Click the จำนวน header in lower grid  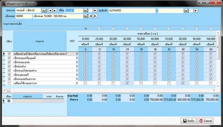point(59,97)
